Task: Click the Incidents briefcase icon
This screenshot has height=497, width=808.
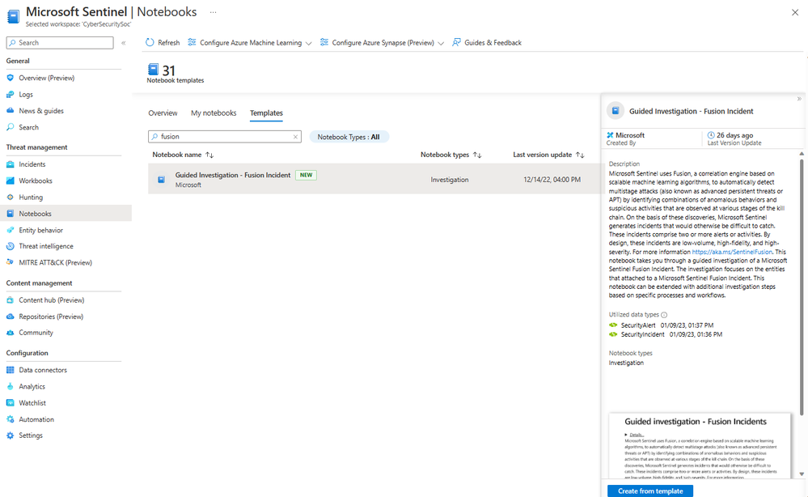Action: [x=11, y=164]
